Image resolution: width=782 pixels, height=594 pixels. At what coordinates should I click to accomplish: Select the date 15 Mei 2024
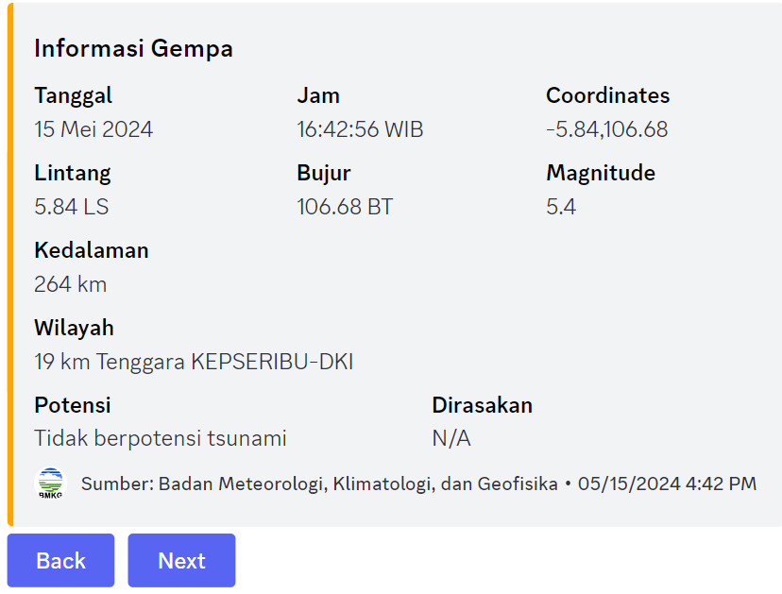[93, 129]
